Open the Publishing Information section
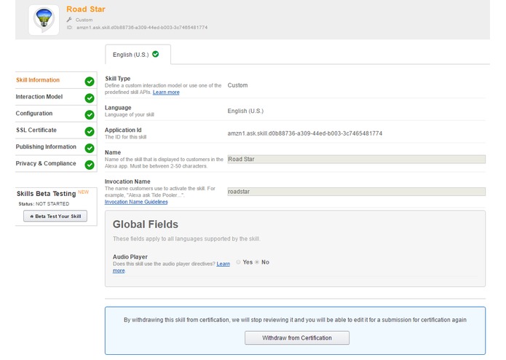The height and width of the screenshot is (360, 506). 46,147
